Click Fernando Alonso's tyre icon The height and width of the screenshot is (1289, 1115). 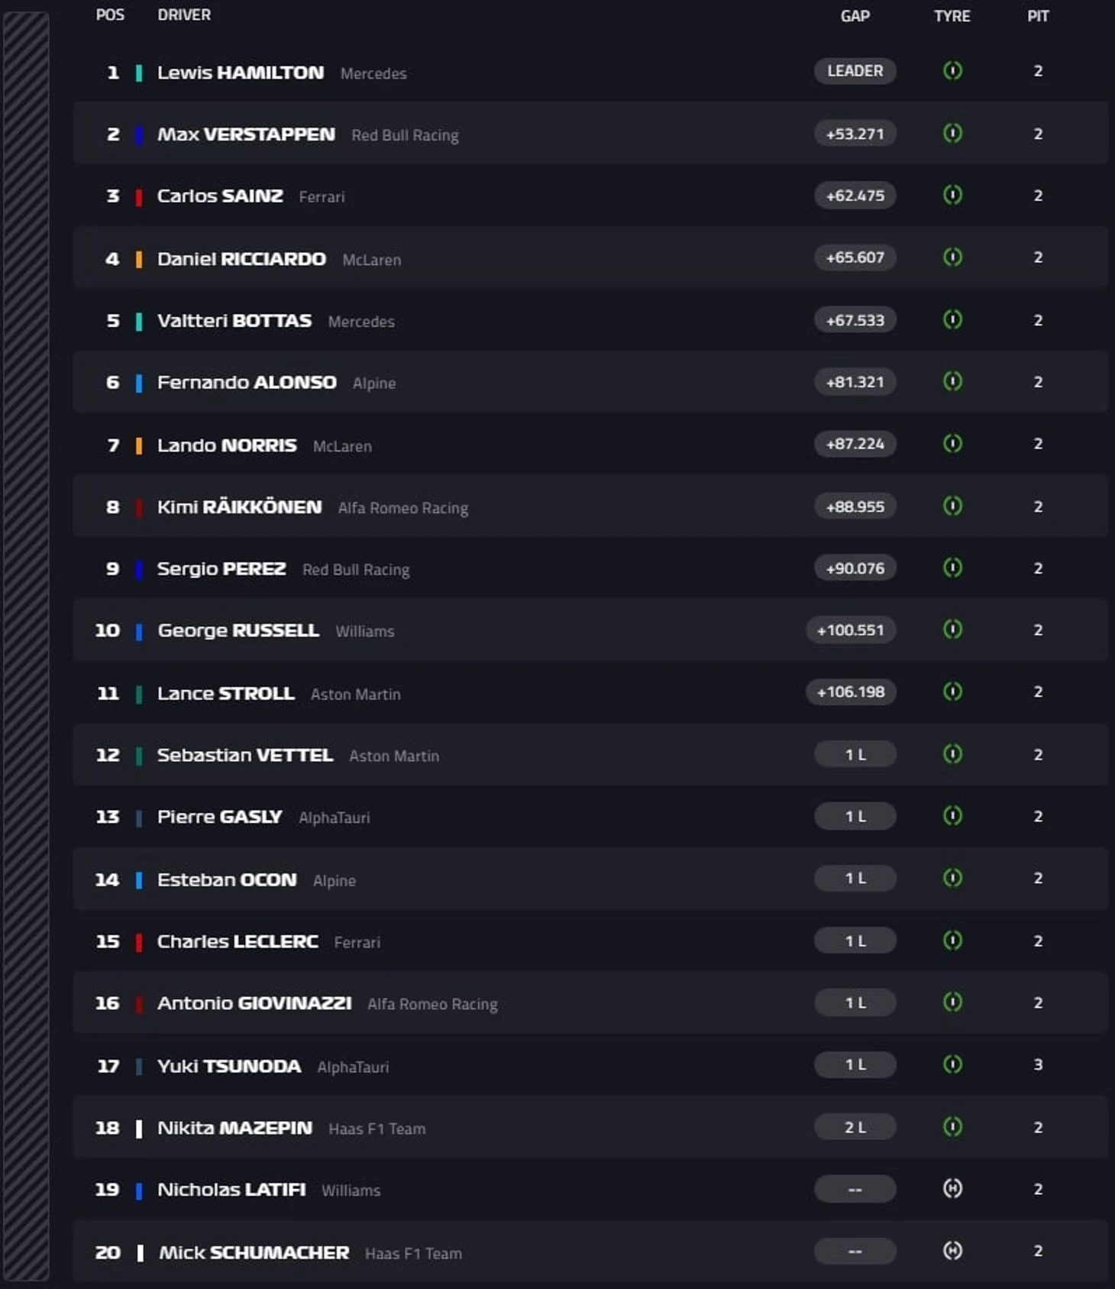point(952,381)
